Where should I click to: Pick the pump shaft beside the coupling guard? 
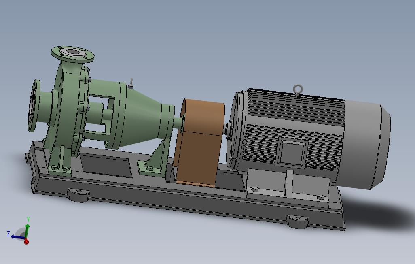click(x=178, y=123)
